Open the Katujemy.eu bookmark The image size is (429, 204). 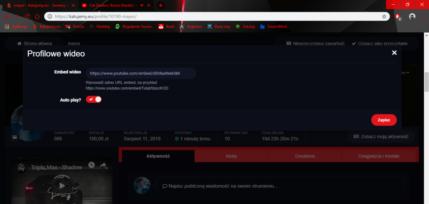pyautogui.click(x=47, y=27)
